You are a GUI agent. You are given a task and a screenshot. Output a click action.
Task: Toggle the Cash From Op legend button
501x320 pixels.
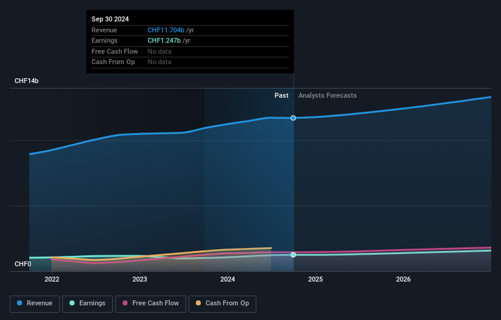tap(222, 304)
